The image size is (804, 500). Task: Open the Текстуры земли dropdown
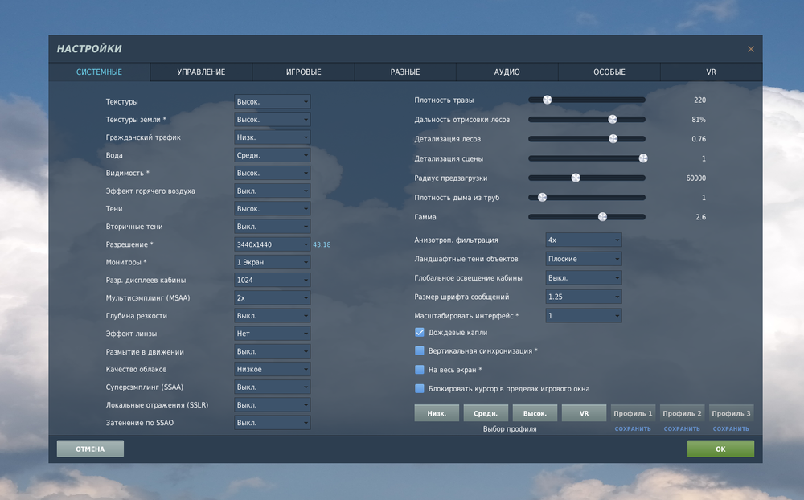click(273, 120)
